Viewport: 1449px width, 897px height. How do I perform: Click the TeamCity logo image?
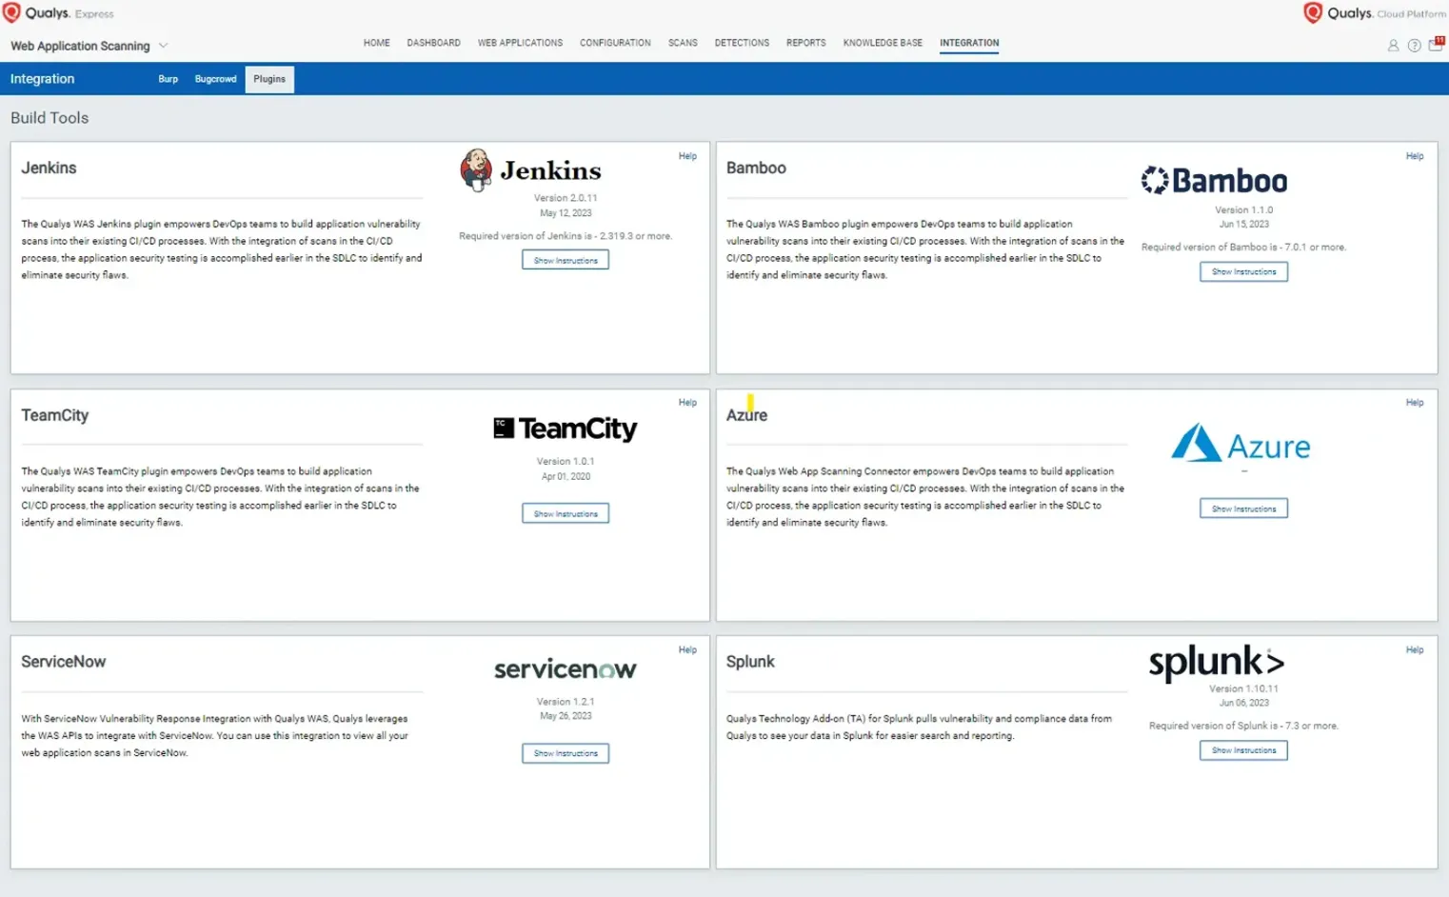click(566, 429)
